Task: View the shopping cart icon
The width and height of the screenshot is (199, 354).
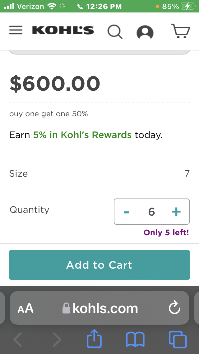Action: (181, 31)
